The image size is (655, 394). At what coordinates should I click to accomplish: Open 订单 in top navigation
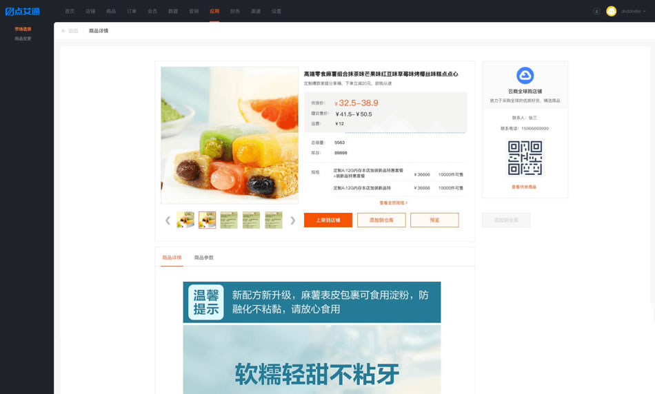click(132, 11)
